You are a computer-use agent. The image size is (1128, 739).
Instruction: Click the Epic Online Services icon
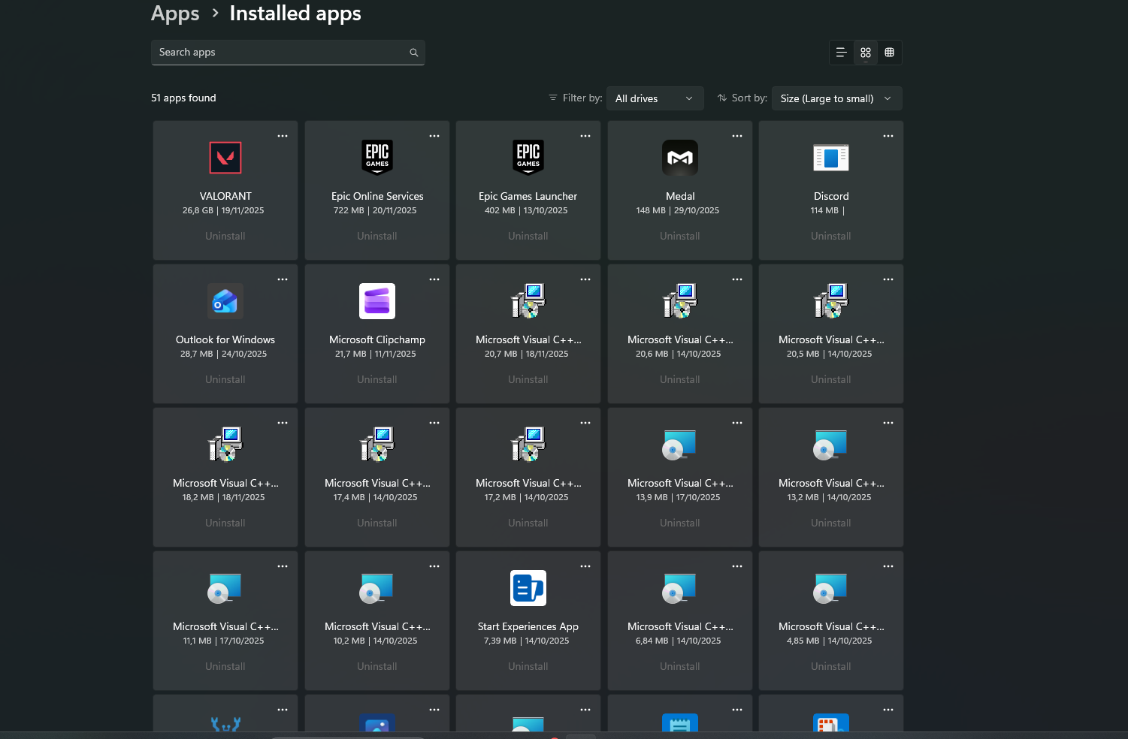point(377,158)
